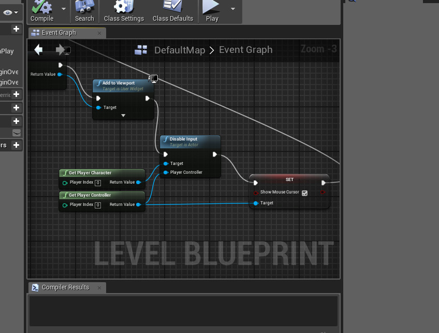
Task: Select the Disable Input node title
Action: click(x=183, y=139)
